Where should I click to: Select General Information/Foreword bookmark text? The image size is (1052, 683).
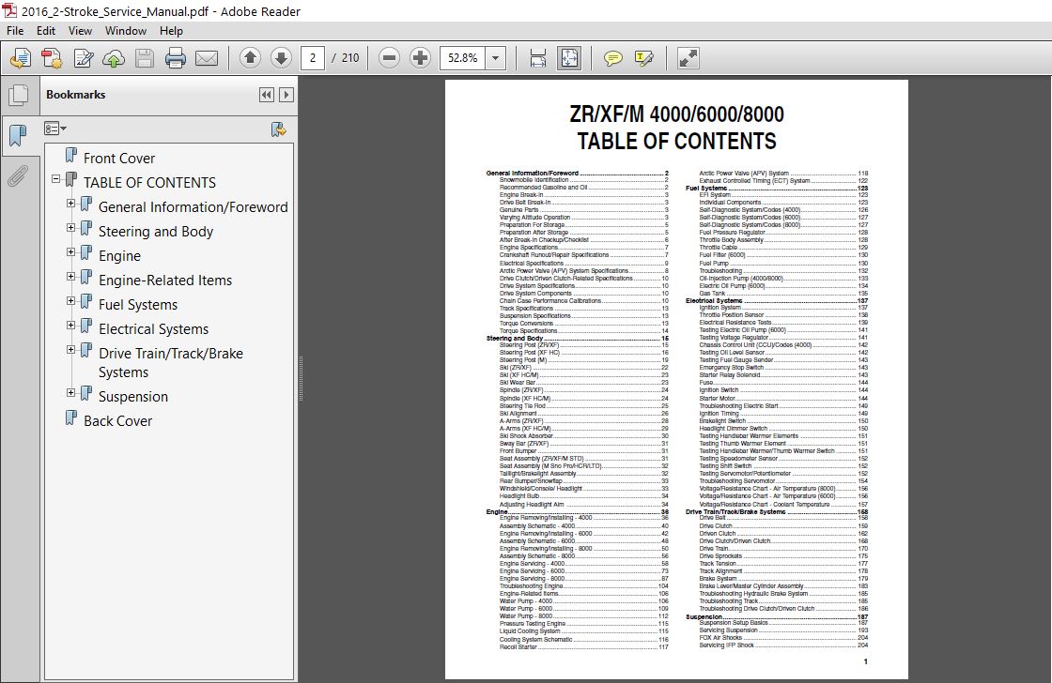click(x=193, y=207)
